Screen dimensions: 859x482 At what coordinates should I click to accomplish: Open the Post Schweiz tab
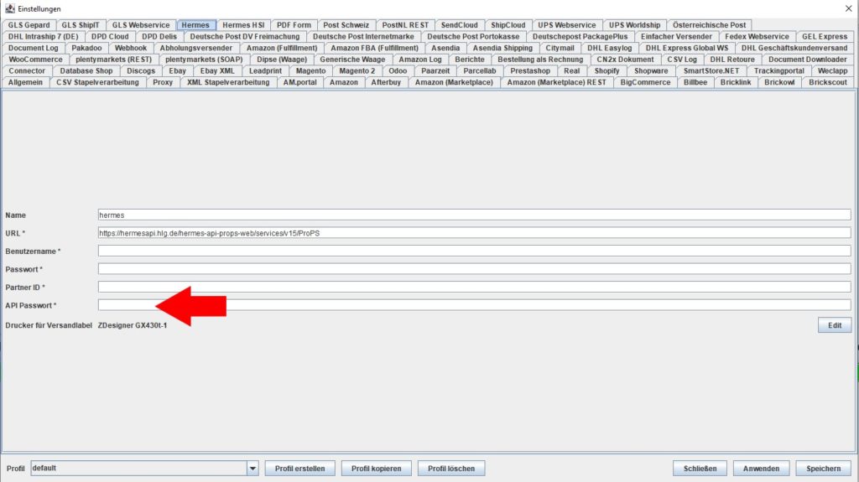[346, 25]
